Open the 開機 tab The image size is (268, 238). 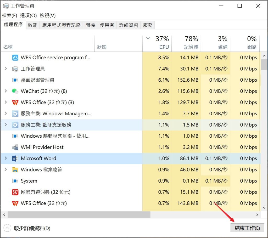click(90, 25)
